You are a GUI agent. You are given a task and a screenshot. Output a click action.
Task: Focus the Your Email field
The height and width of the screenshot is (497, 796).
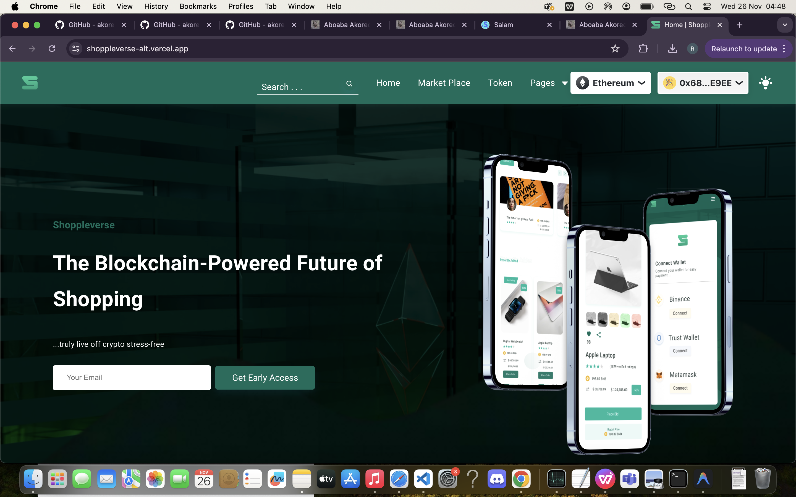pos(132,378)
